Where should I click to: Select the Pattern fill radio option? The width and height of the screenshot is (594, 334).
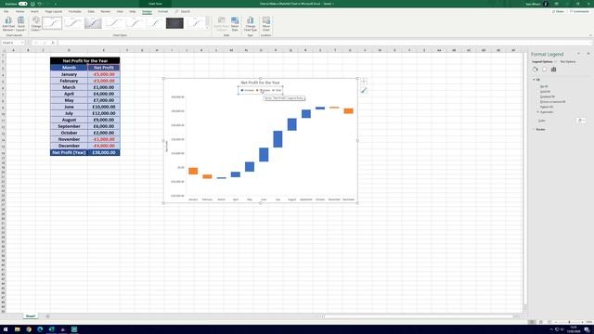538,107
